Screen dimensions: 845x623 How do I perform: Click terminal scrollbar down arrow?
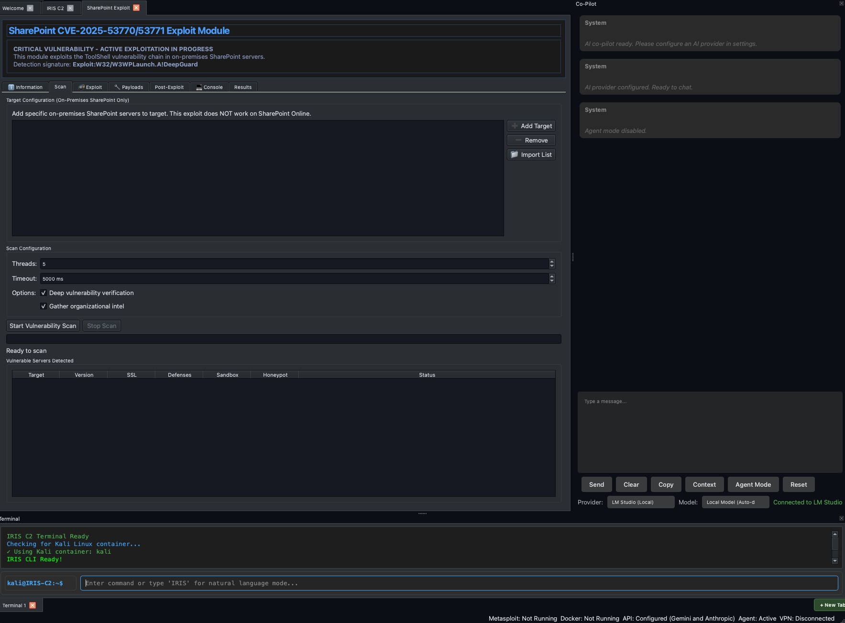point(835,561)
